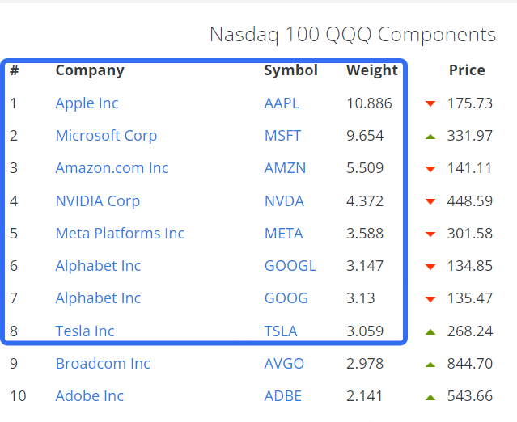Click the red down arrow next to 141.11
517x422 pixels.
coord(430,169)
